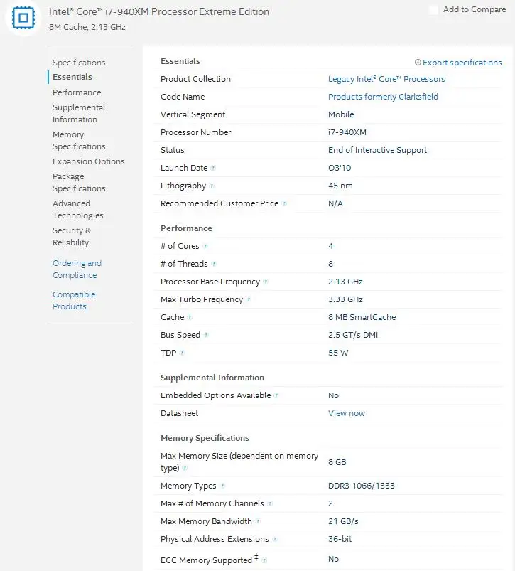
Task: Go to Performance in the sidebar
Action: [77, 92]
